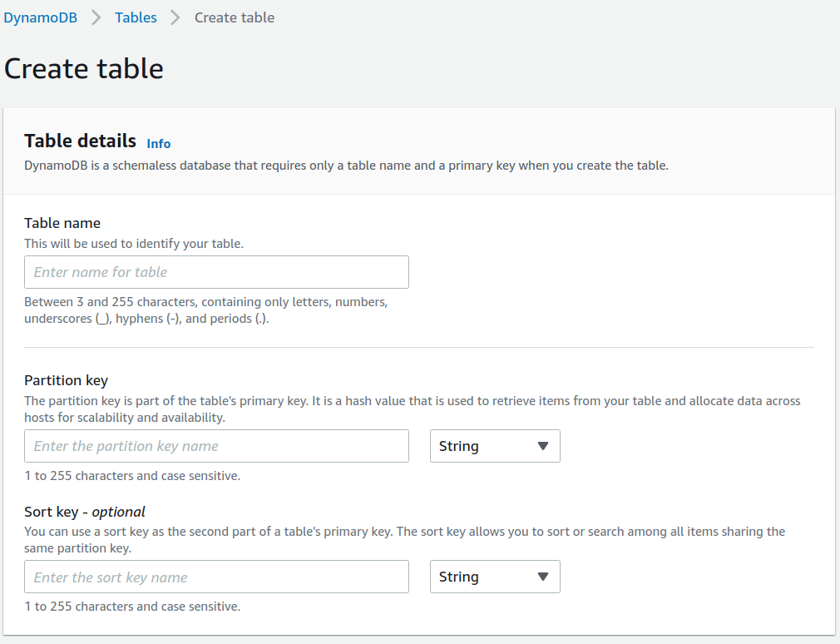Click the schemaless database description text
The height and width of the screenshot is (644, 840).
point(346,166)
